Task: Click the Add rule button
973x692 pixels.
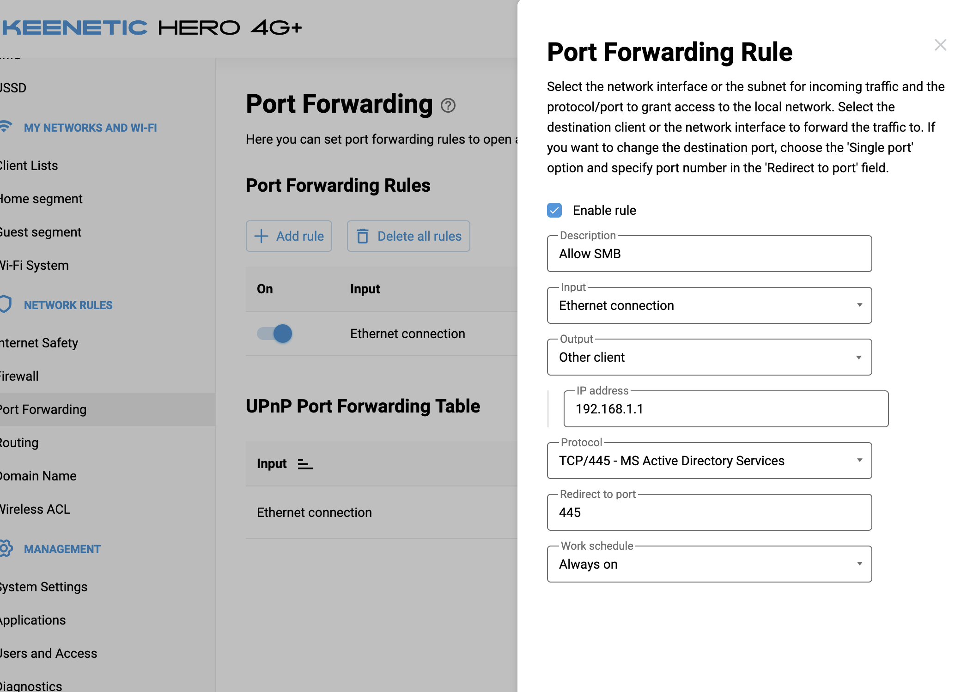Action: click(x=289, y=236)
